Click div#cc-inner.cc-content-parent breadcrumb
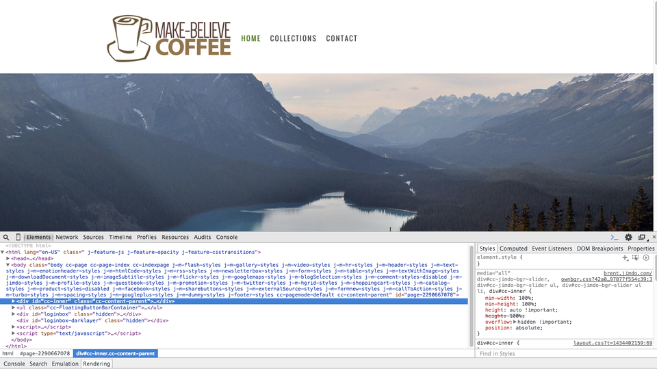Viewport: 657px width, 369px height. [115, 353]
